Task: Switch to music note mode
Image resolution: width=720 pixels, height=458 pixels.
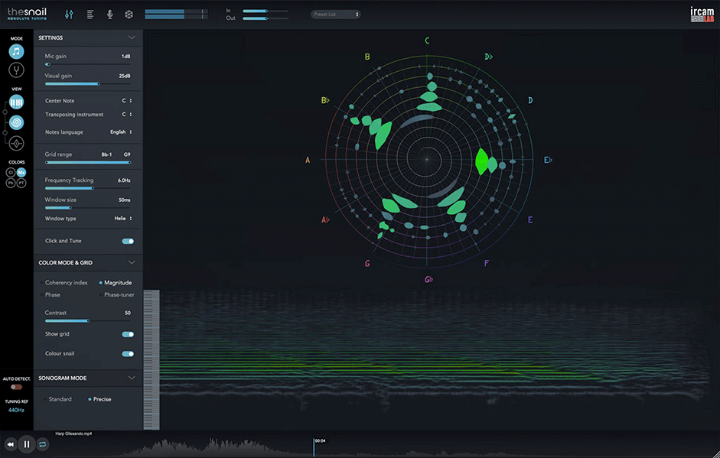Action: 16,51
